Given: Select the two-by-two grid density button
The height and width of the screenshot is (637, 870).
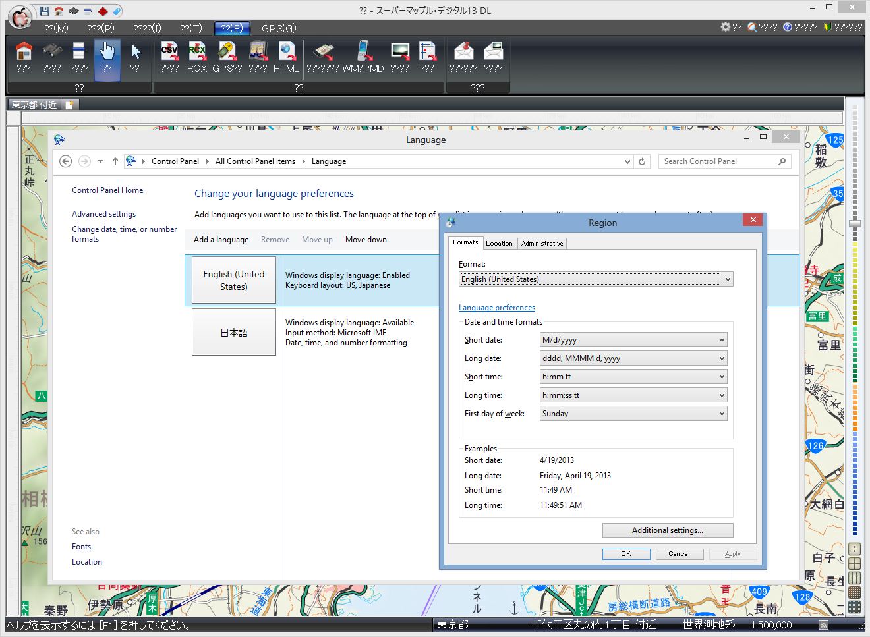Looking at the screenshot, I should coord(855,563).
